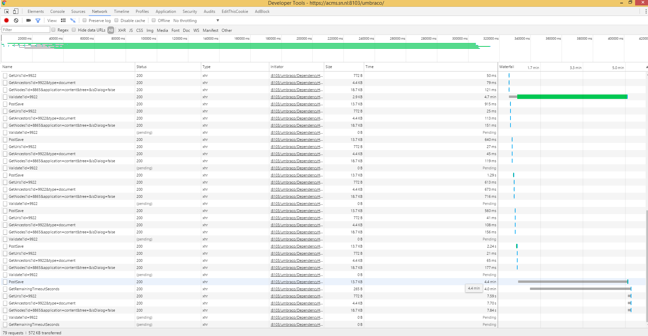Open the Application tab
Screen dimensions: 648x336
coord(166,12)
